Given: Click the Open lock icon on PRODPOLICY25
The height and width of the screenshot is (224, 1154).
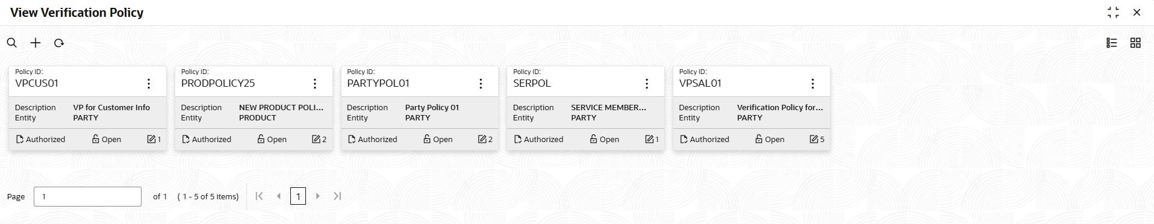Looking at the screenshot, I should point(261,139).
